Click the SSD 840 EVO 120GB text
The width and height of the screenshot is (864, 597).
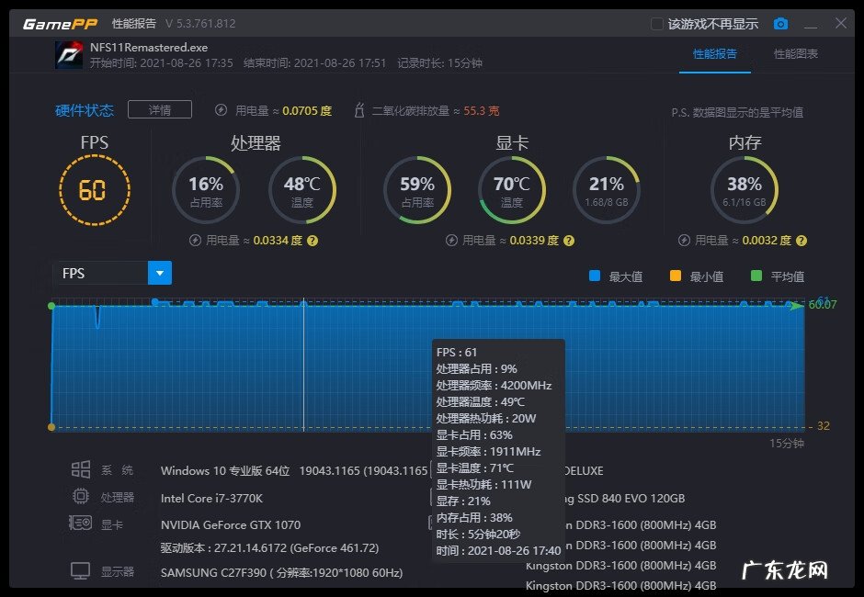[x=631, y=499]
